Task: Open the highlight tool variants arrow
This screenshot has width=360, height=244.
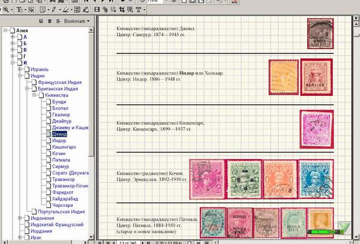Action: 71,10
